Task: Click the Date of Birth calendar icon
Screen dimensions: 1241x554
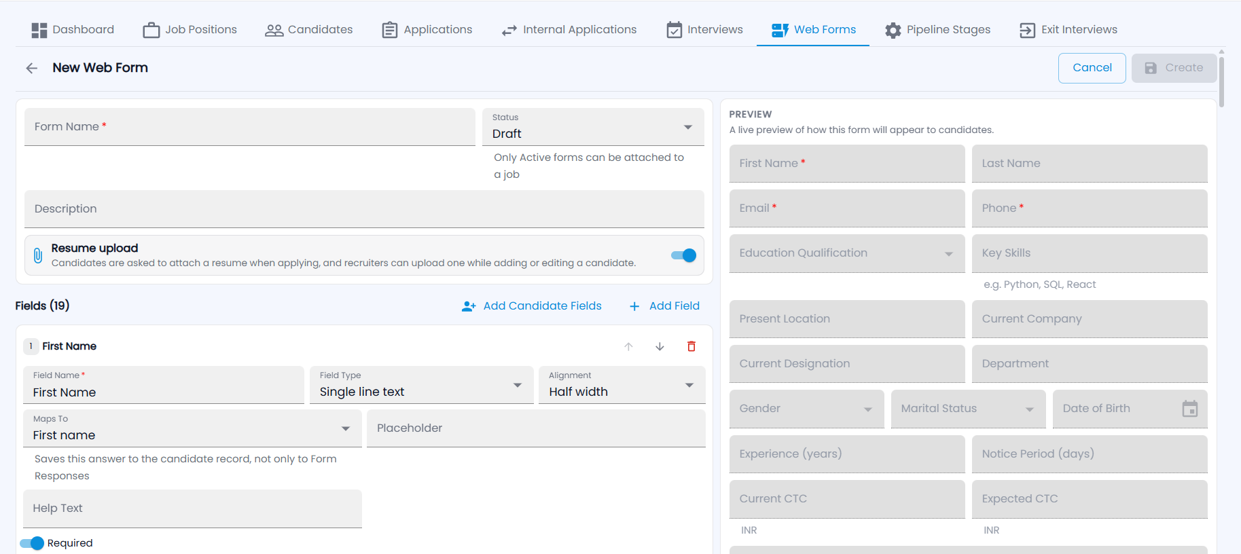Action: click(1190, 409)
